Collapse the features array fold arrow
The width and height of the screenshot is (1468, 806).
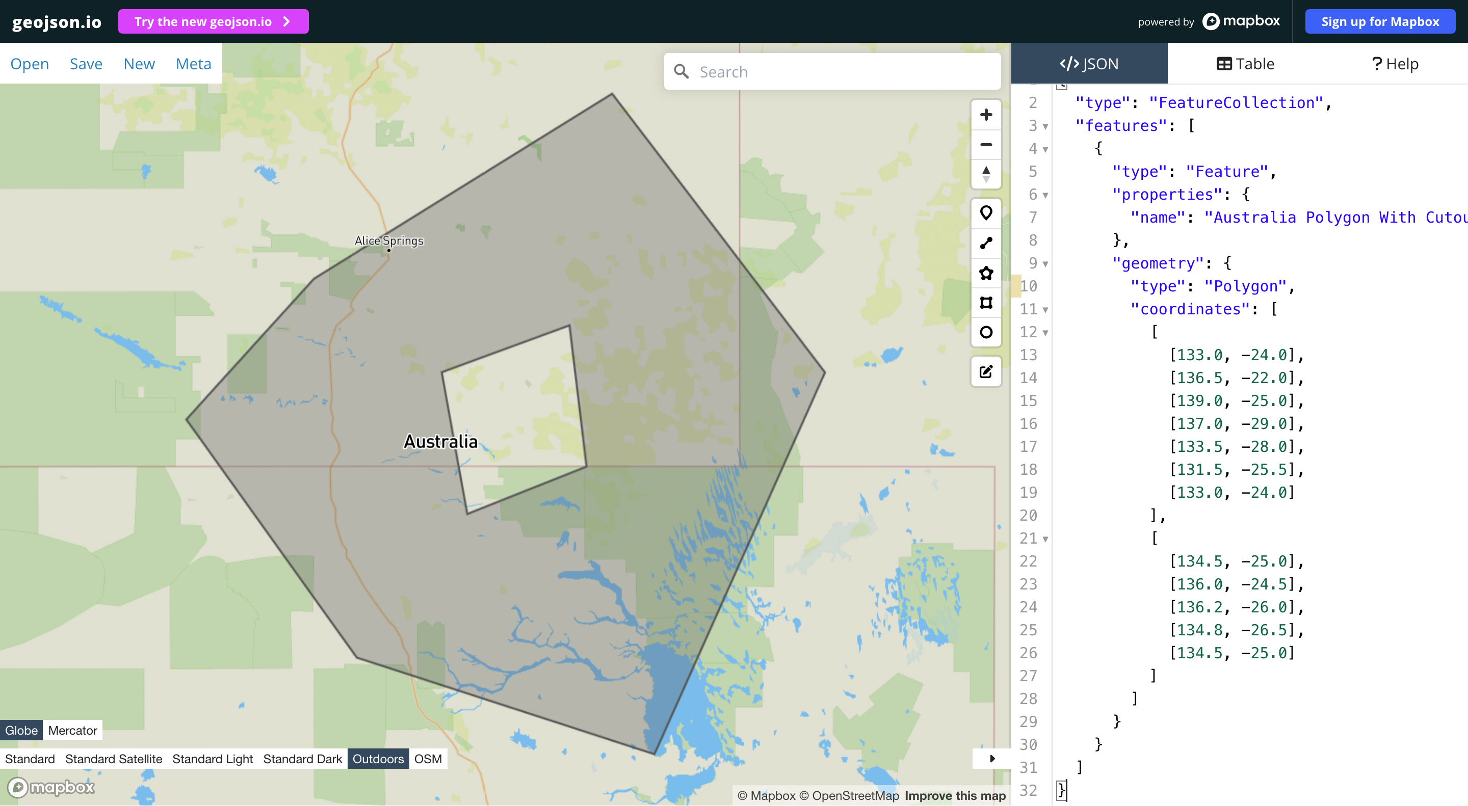[x=1045, y=126]
